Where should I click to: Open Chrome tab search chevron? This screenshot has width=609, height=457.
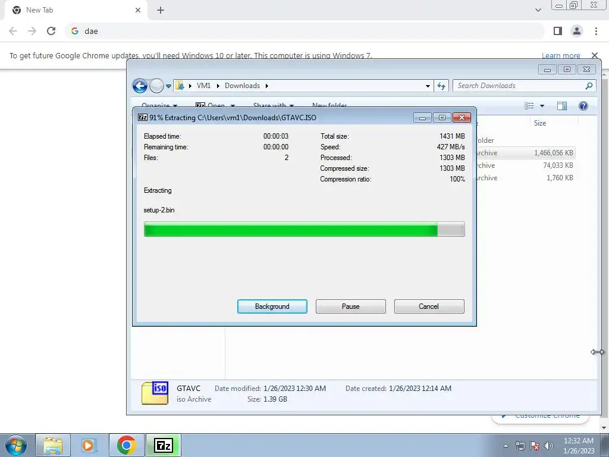click(x=538, y=10)
